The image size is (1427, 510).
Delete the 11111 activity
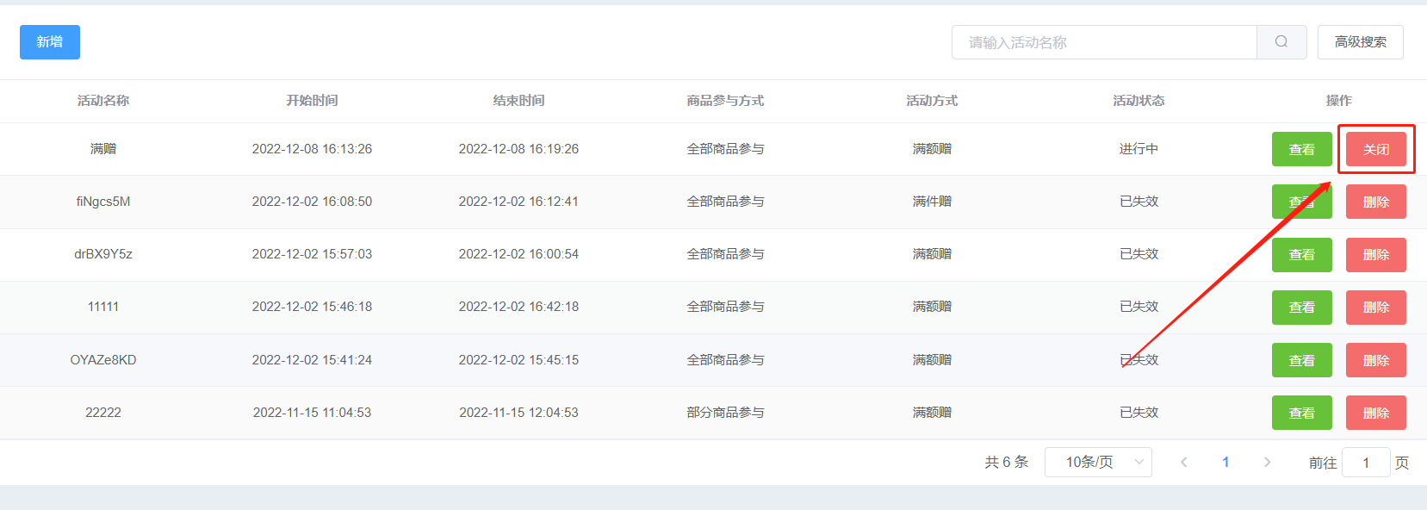[x=1376, y=308]
